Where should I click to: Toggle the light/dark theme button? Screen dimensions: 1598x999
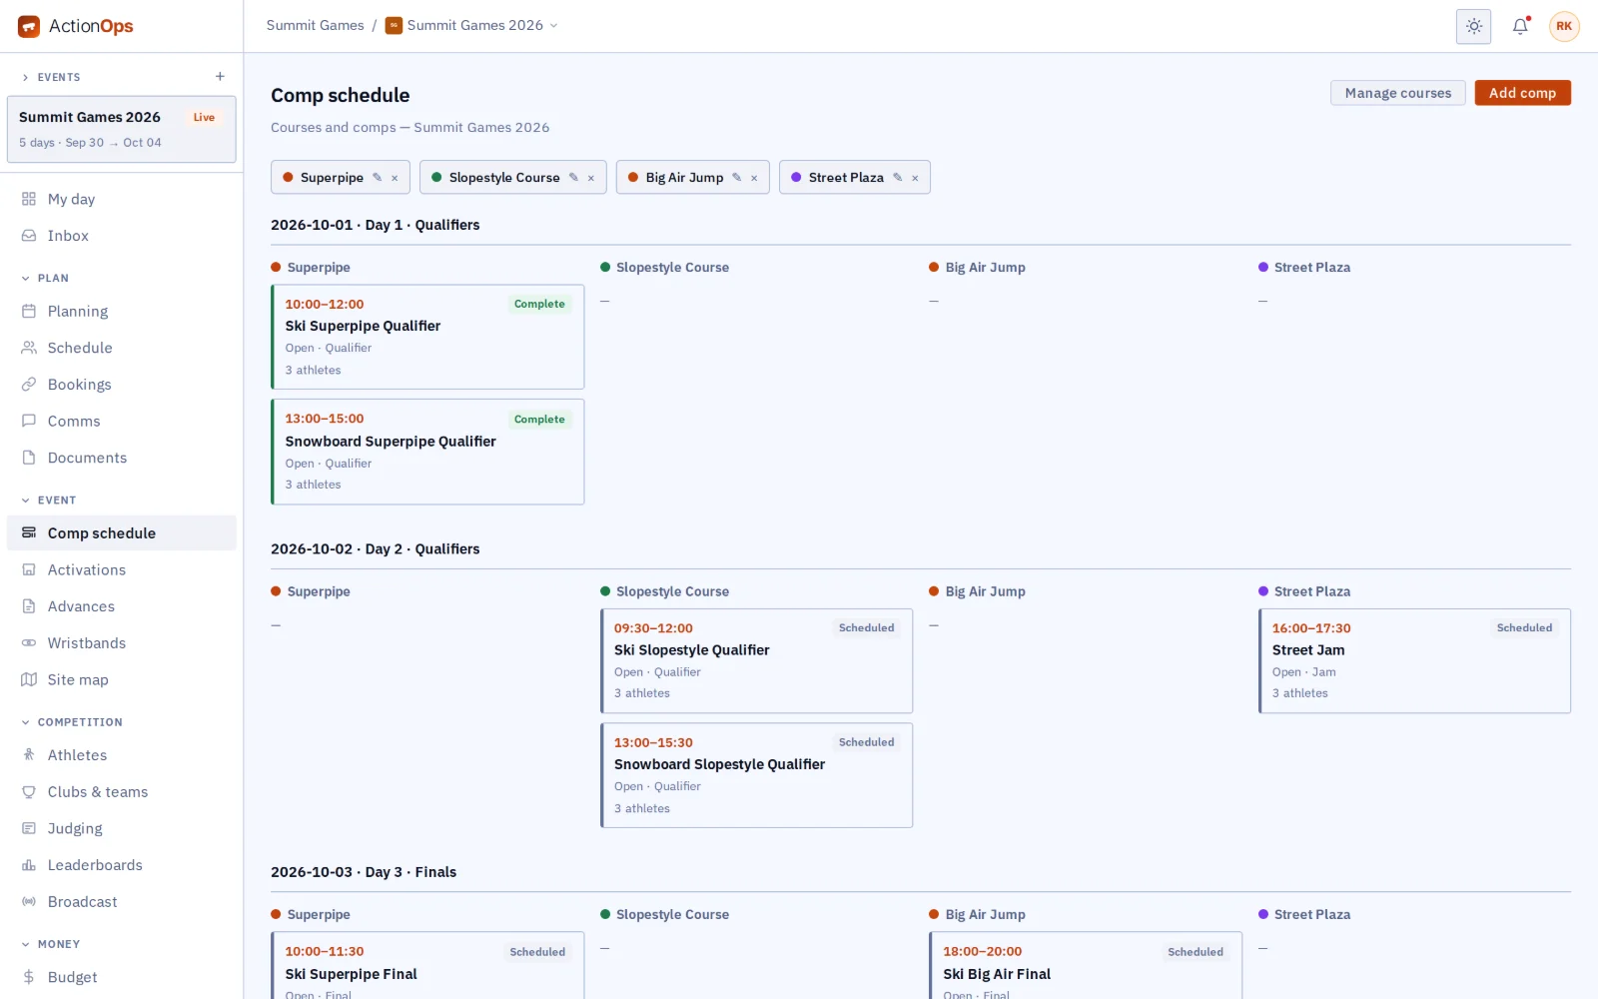1473,27
